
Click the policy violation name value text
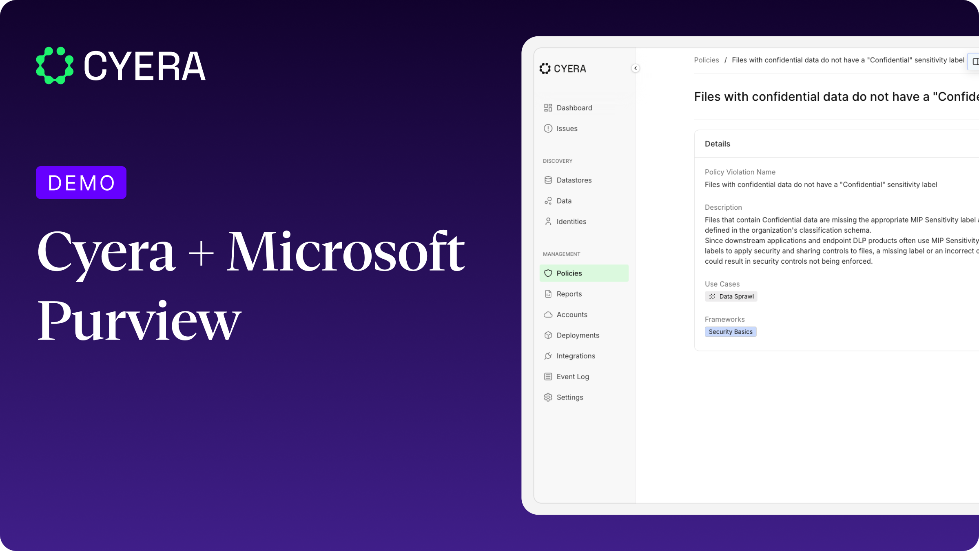click(821, 184)
